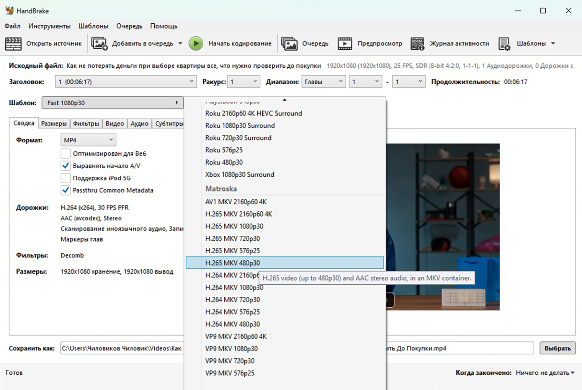The image size is (582, 390).
Task: Open the Помощь menu
Action: click(x=164, y=26)
